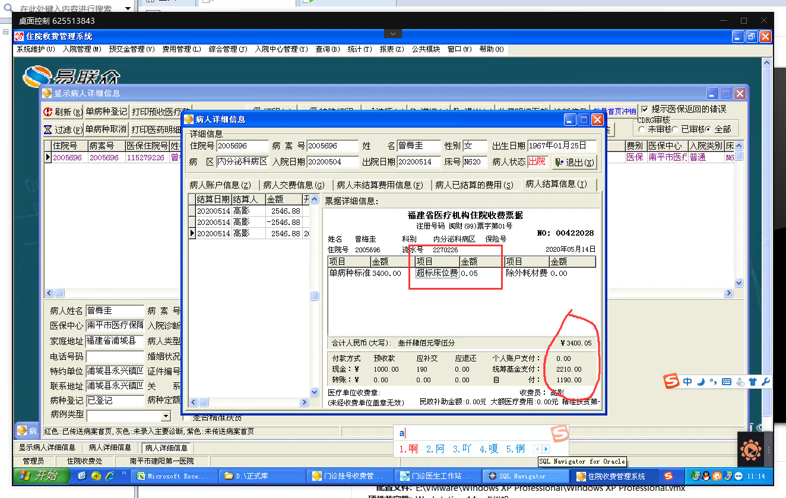786x498 pixels.
Task: Toggle 提示医保返回的错误 checkbox
Action: click(645, 109)
